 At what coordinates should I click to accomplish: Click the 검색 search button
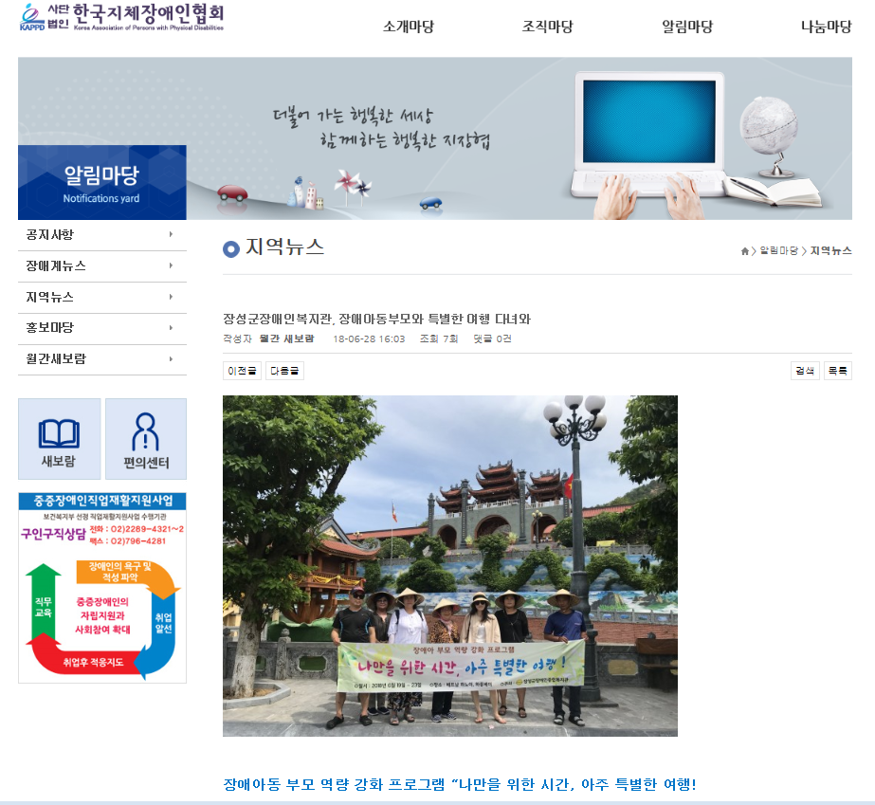805,371
